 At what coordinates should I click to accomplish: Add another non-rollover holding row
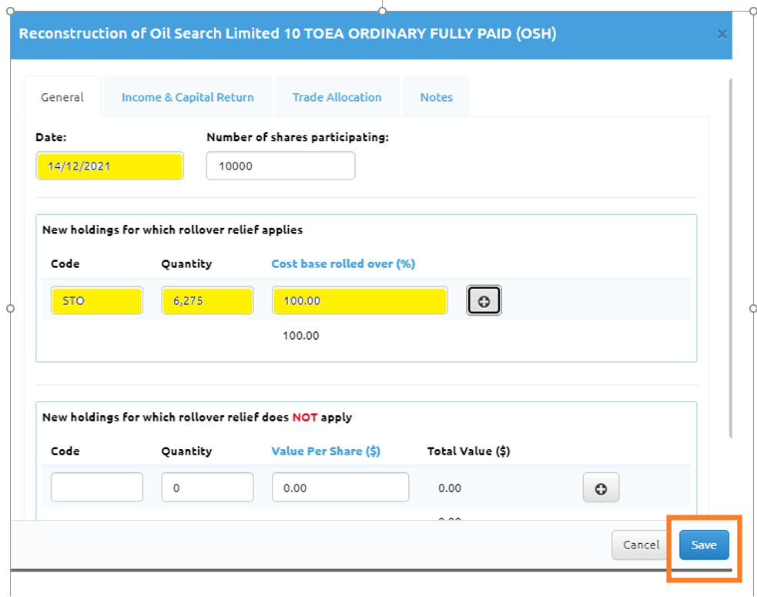pos(601,488)
